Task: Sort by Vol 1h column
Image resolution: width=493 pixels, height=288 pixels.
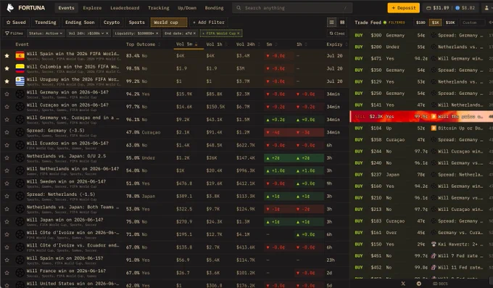Action: (x=216, y=44)
